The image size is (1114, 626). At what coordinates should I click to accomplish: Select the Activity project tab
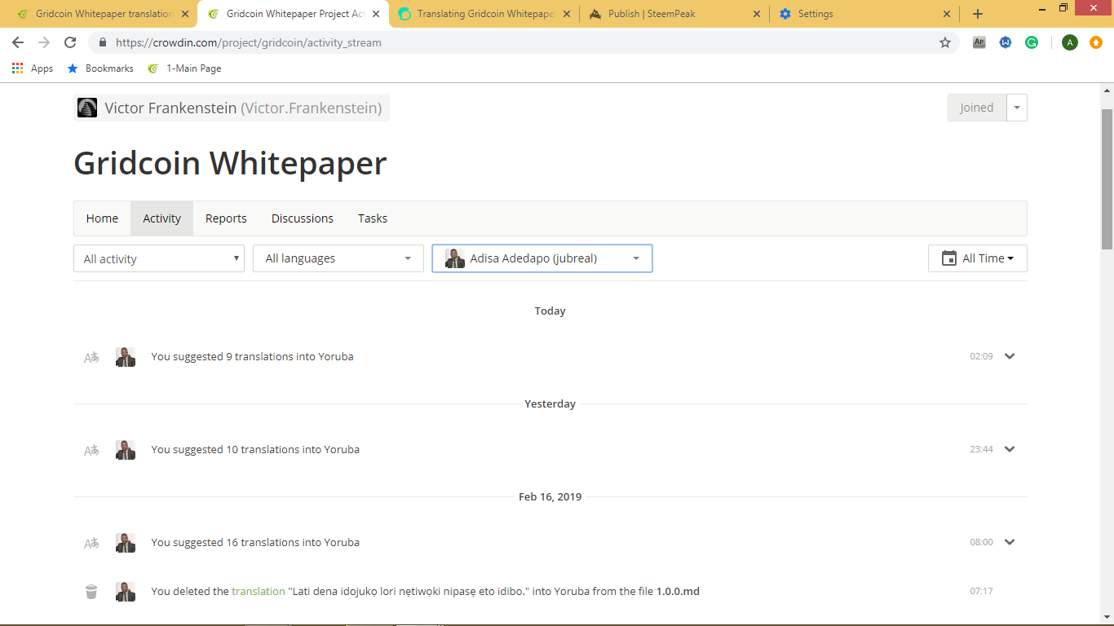pos(161,218)
